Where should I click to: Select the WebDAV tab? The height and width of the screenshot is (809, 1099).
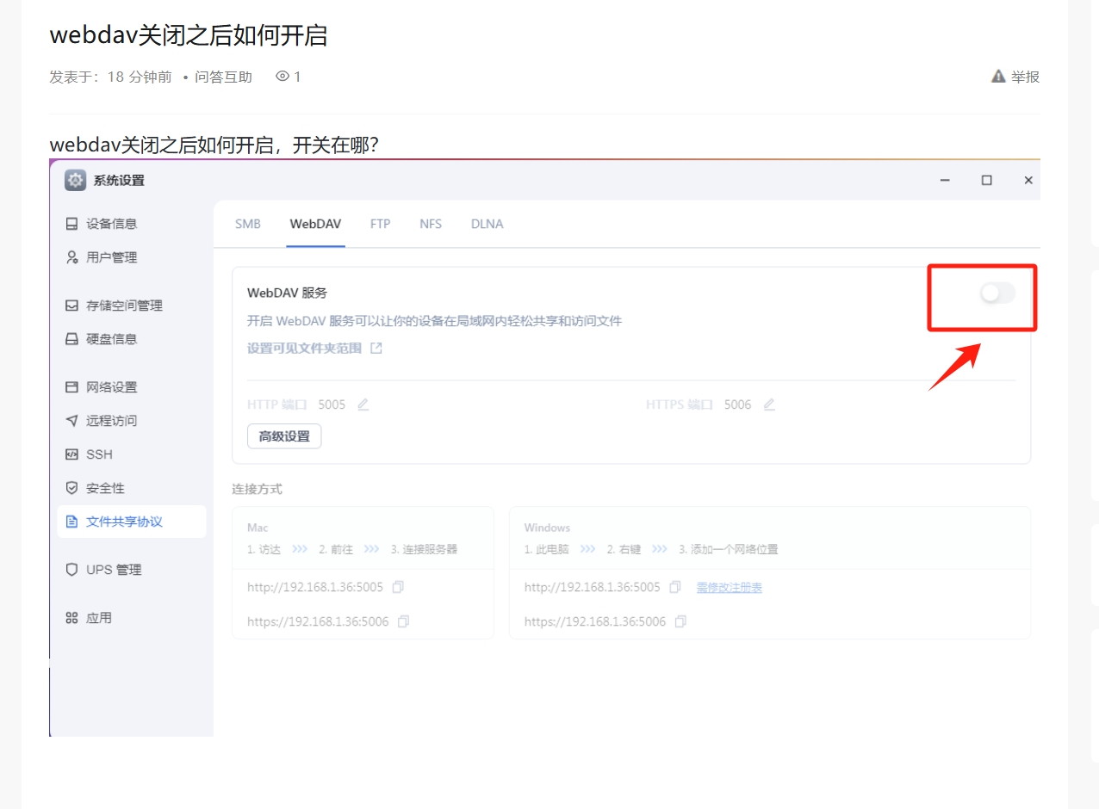click(x=315, y=224)
